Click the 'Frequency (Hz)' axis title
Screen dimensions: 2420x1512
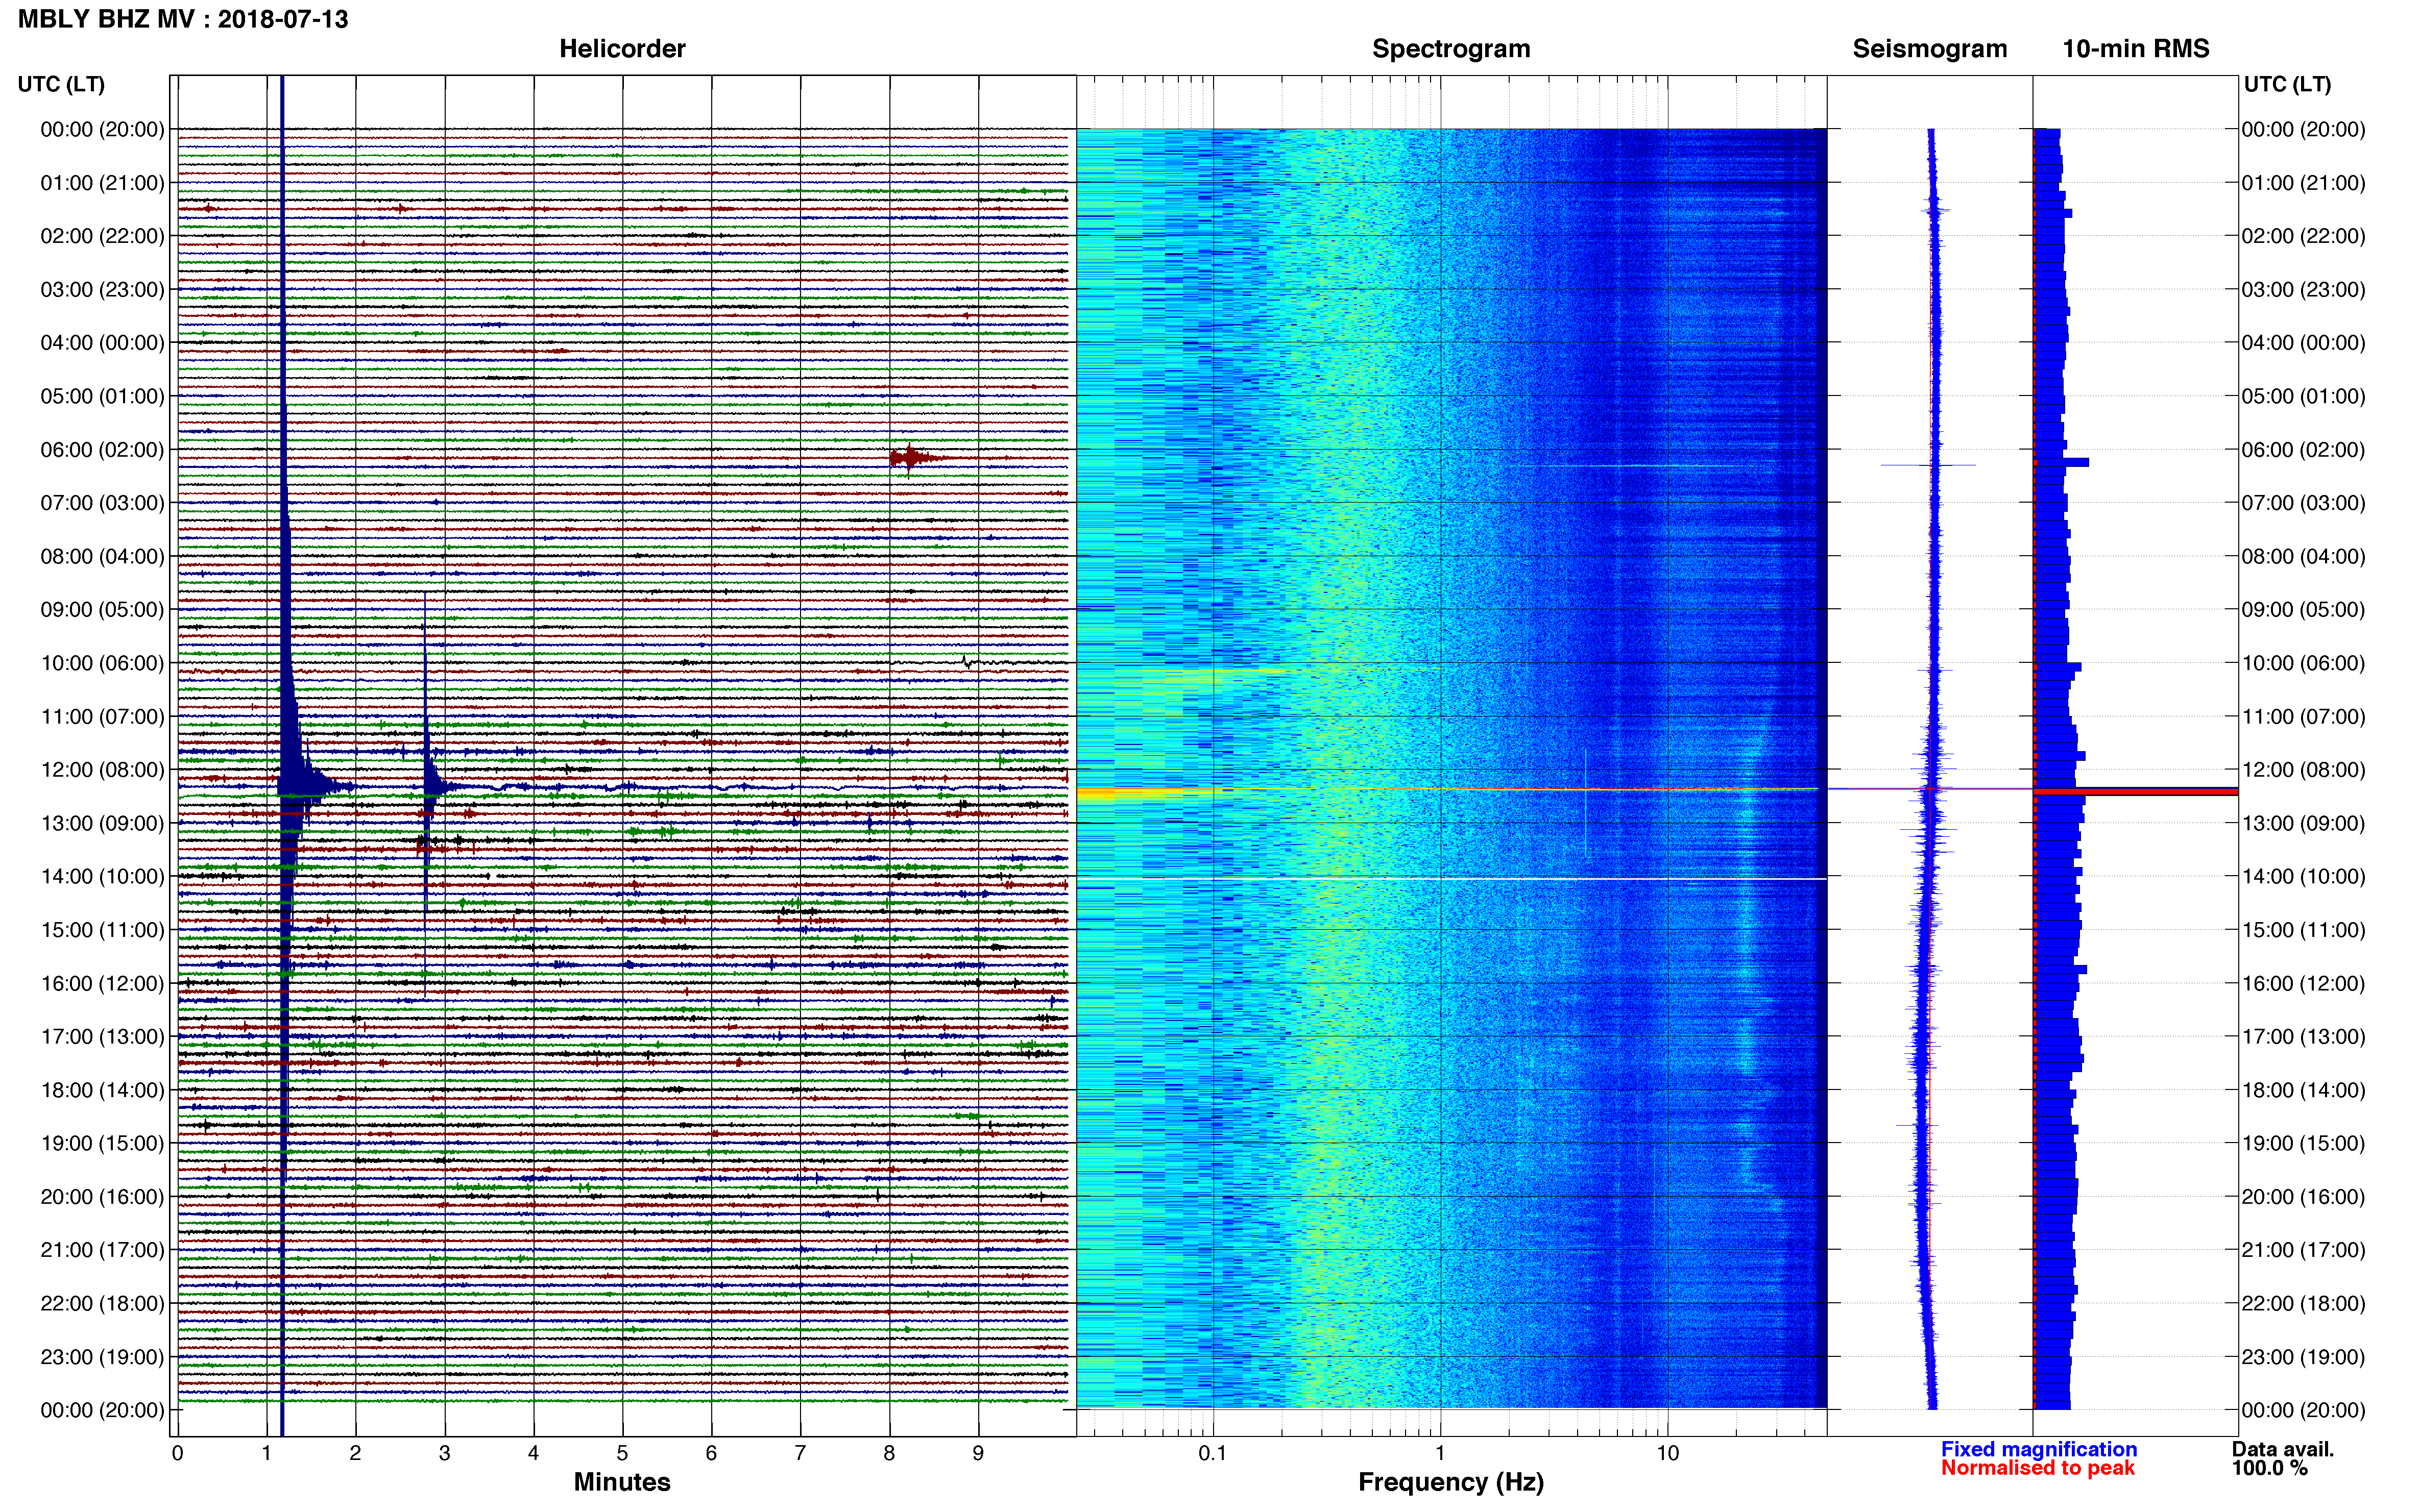coord(1450,1482)
